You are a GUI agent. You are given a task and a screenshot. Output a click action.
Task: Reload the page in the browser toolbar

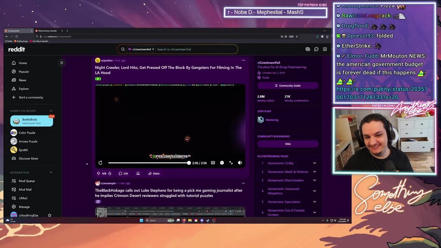pyautogui.click(x=16, y=37)
